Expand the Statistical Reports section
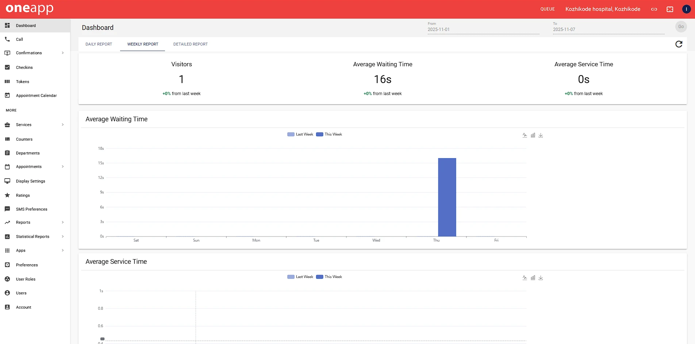Viewport: 695px width, 344px height. (x=32, y=236)
